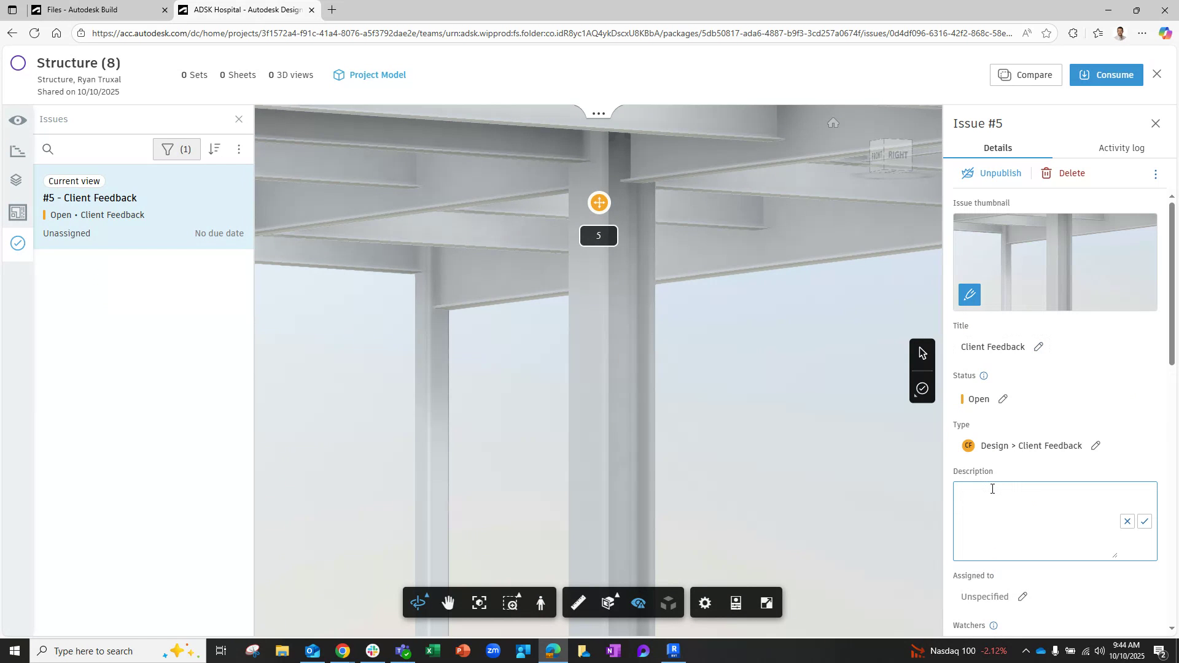Click the Consume button

[1106, 74]
